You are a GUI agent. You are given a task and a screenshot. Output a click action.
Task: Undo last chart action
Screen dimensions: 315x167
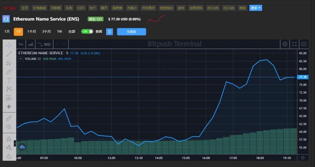(x=57, y=44)
